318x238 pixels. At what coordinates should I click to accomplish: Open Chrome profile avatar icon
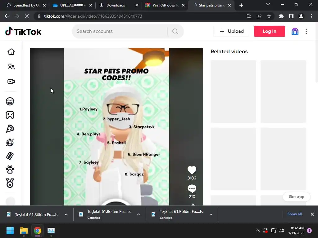coord(301,16)
